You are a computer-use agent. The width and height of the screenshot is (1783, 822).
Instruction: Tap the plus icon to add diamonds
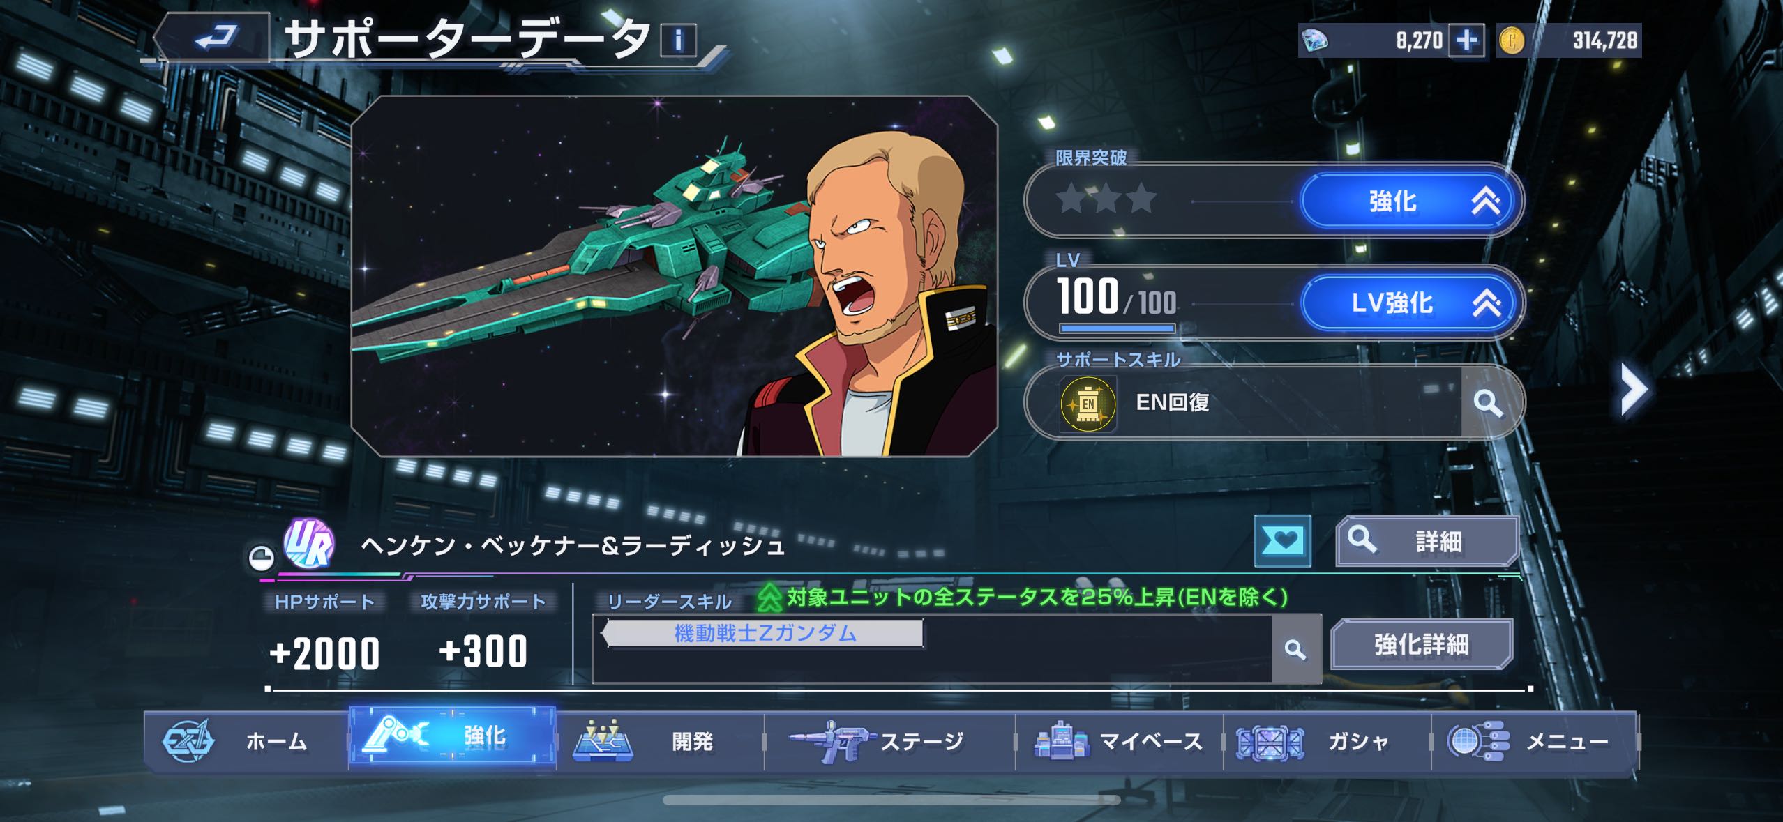point(1466,40)
